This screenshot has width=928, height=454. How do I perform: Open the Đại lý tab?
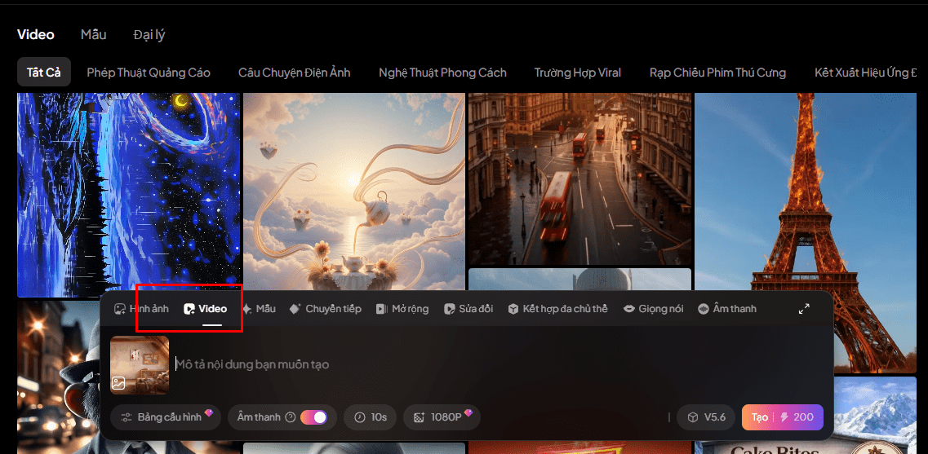coord(149,35)
